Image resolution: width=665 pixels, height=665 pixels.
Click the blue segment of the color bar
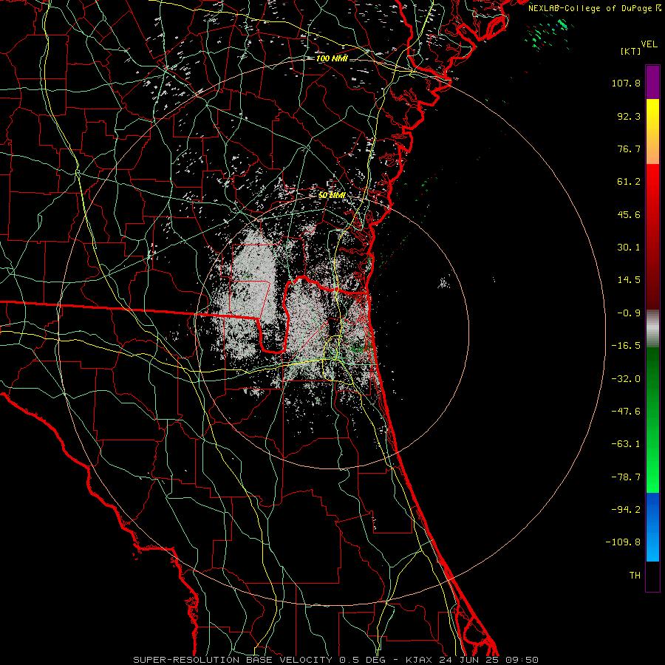coord(652,527)
